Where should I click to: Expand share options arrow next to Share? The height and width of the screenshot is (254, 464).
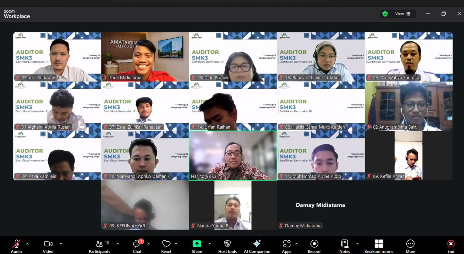click(210, 244)
